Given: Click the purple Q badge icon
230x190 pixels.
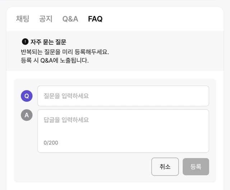Looking at the screenshot, I should pyautogui.click(x=27, y=96).
